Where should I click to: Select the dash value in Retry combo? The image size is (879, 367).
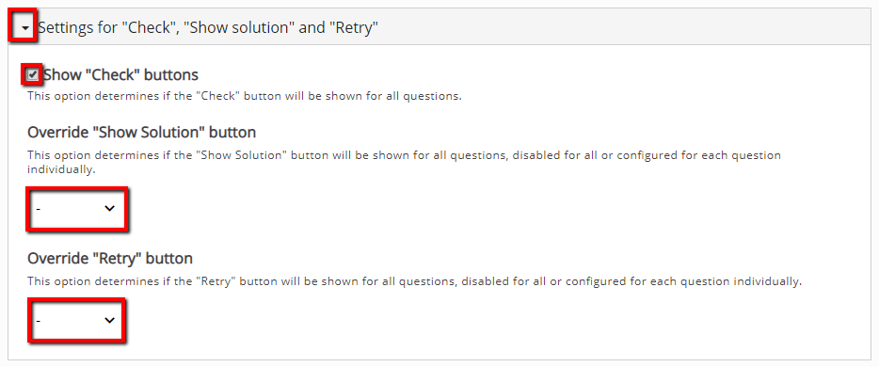(x=39, y=321)
